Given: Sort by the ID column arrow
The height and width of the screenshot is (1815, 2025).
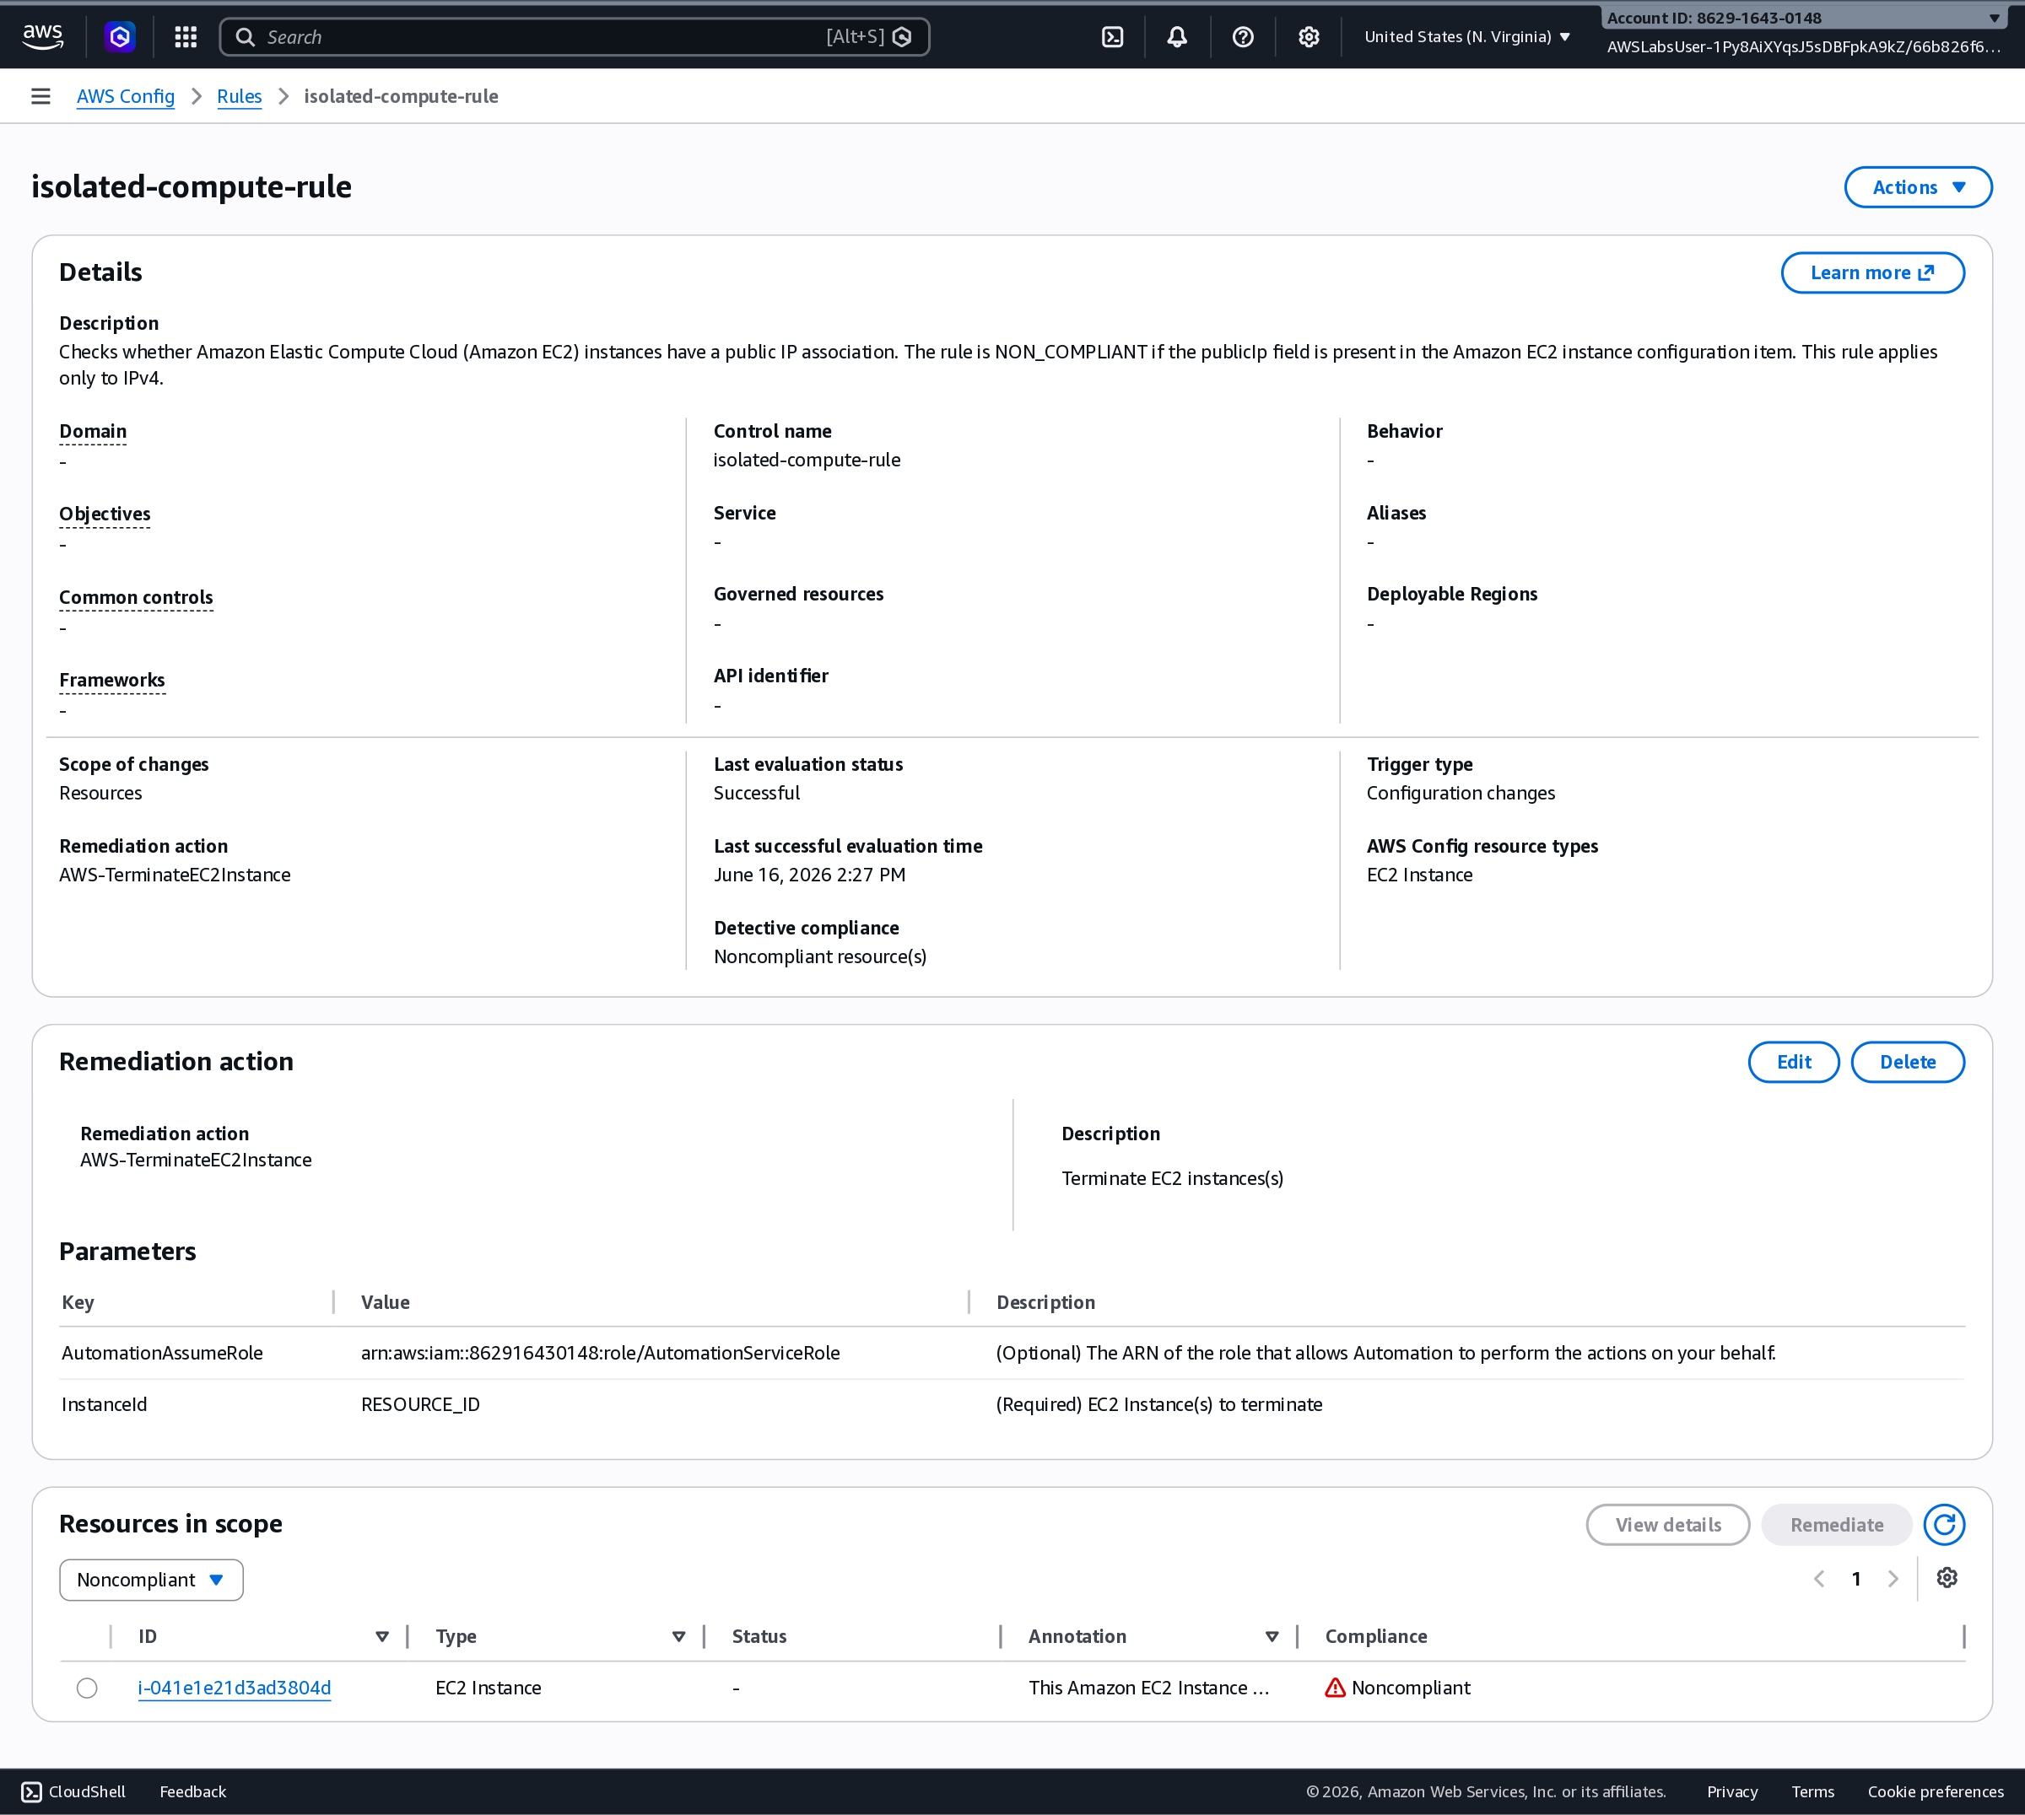Looking at the screenshot, I should 381,1636.
